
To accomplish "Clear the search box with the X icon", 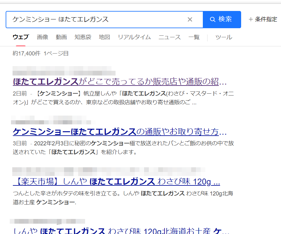I will tap(190, 19).
